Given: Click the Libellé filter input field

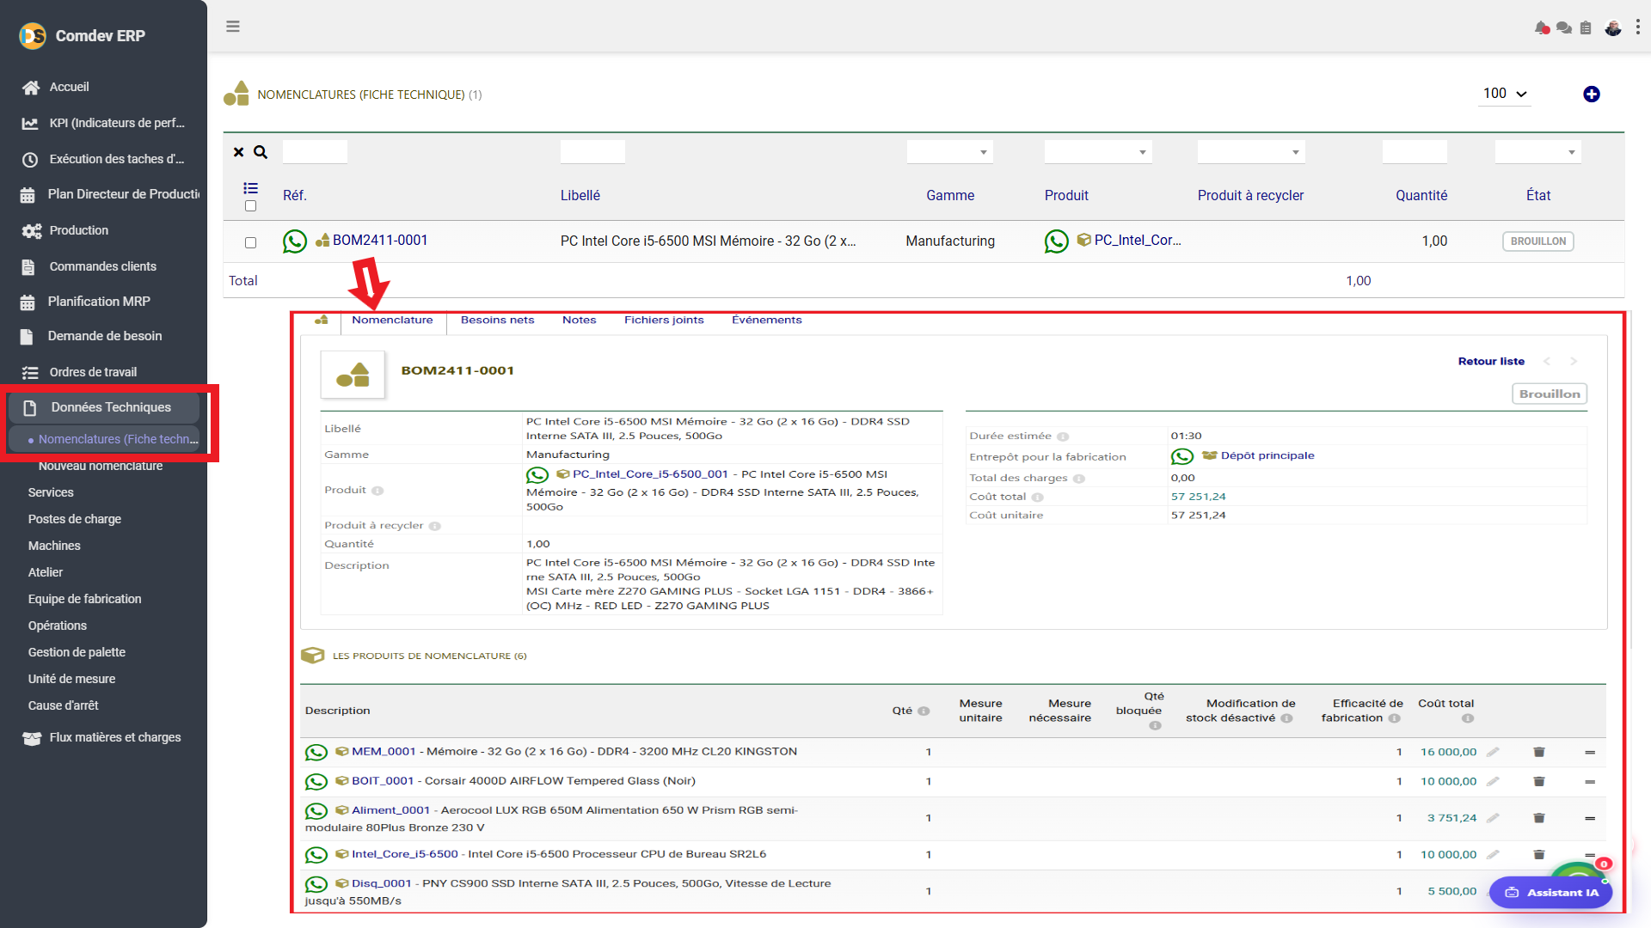Looking at the screenshot, I should pyautogui.click(x=592, y=152).
